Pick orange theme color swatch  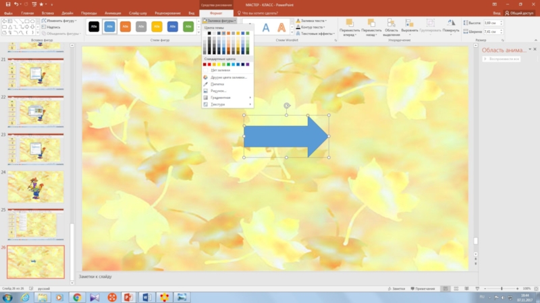(228, 33)
